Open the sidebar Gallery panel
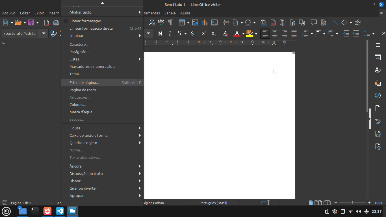386x217 pixels. tap(378, 83)
